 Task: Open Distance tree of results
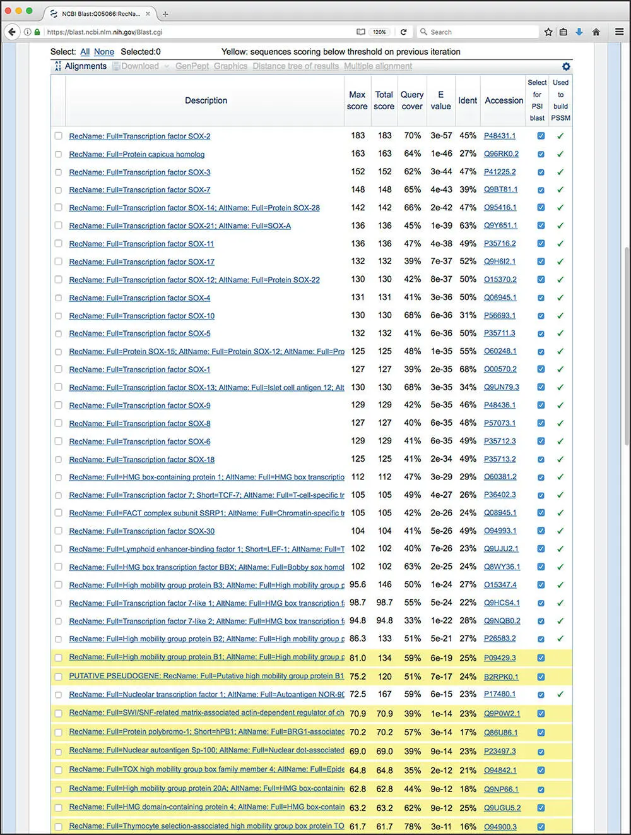296,66
